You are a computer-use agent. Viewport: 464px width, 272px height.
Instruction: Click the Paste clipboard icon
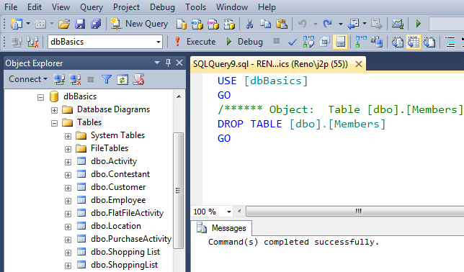[x=282, y=24]
